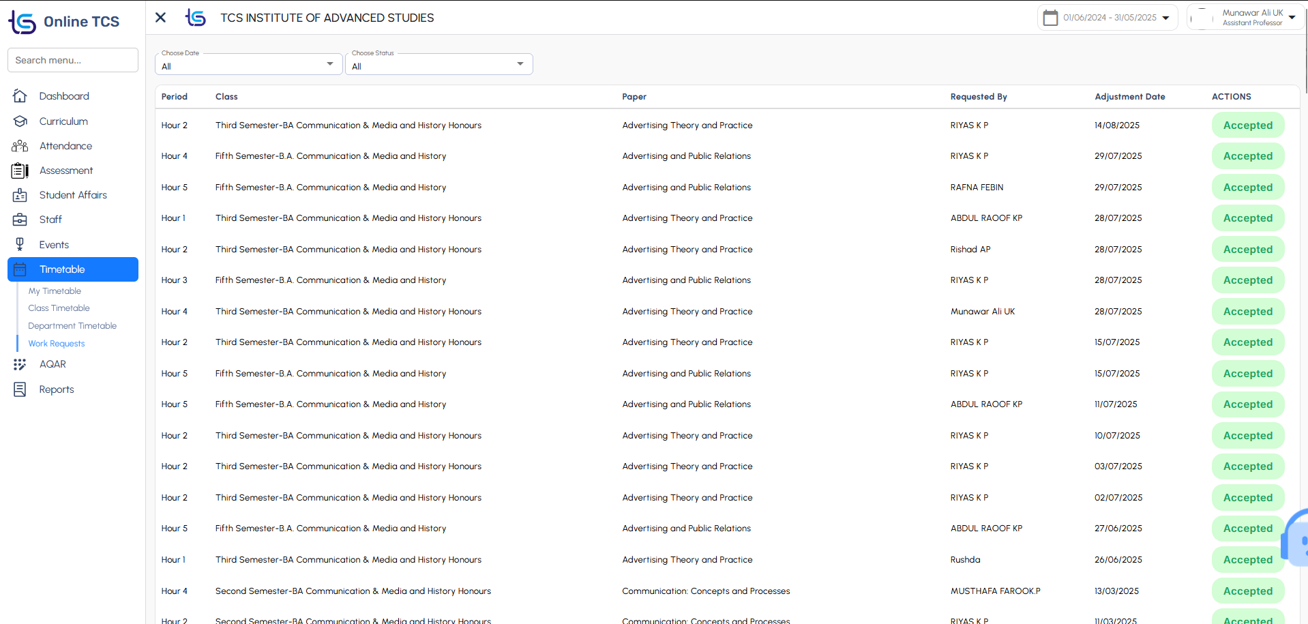Open the Choose Date dropdown
Image resolution: width=1308 pixels, height=624 pixels.
[x=248, y=65]
